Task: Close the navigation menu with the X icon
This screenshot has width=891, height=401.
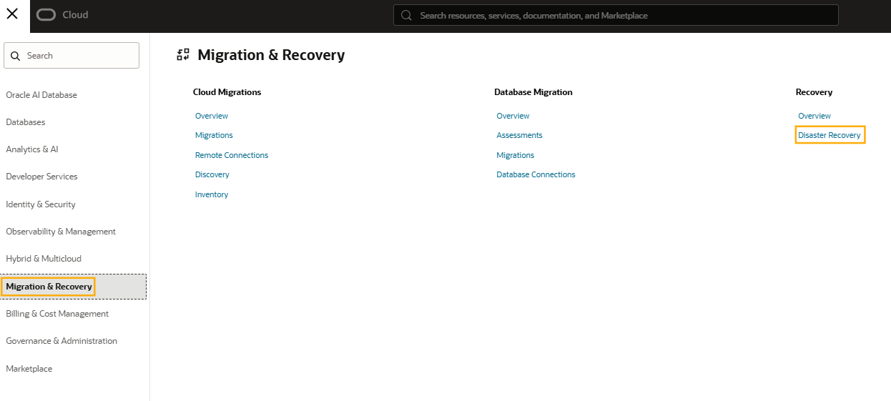Action: point(12,14)
